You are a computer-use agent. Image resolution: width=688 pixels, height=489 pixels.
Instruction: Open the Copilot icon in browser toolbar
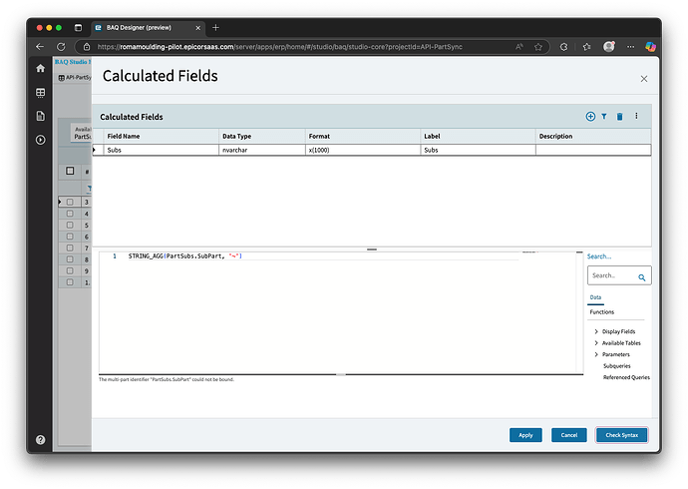click(x=651, y=47)
